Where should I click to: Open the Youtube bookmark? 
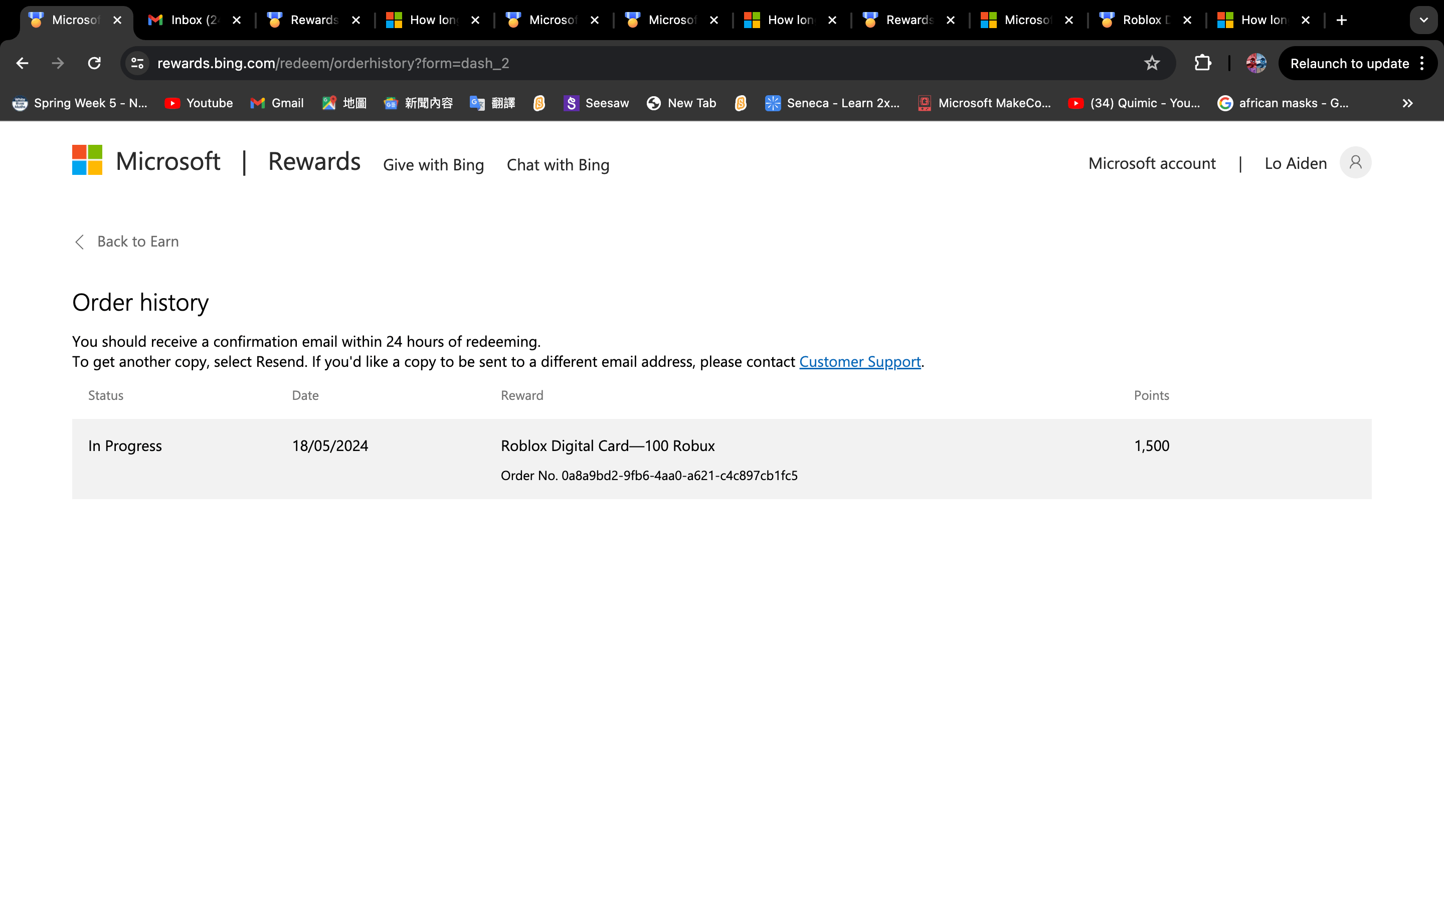pos(199,103)
